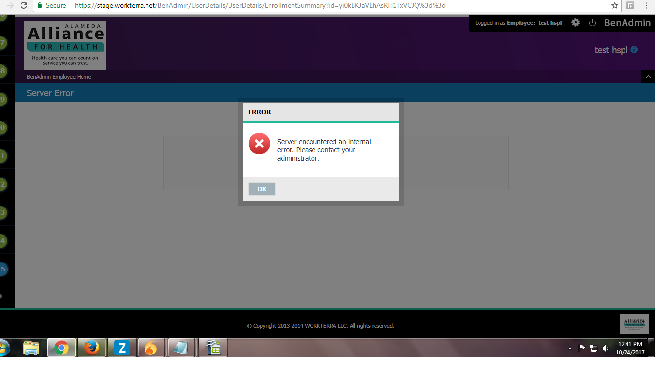Click the volume speaker tray icon
The width and height of the screenshot is (667, 375).
tap(606, 348)
